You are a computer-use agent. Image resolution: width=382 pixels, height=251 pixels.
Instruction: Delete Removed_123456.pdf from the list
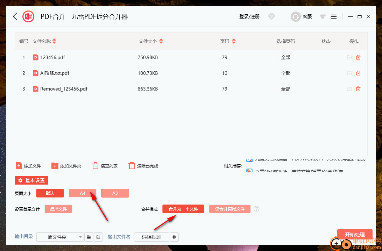[358, 89]
